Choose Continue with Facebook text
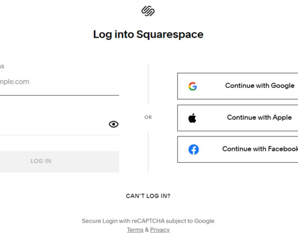 [260, 149]
